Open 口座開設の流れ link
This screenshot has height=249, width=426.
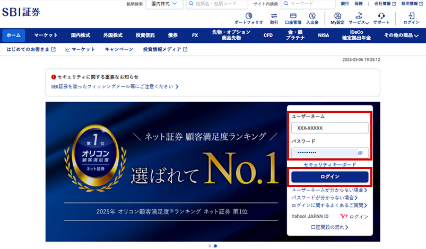pyautogui.click(x=329, y=227)
